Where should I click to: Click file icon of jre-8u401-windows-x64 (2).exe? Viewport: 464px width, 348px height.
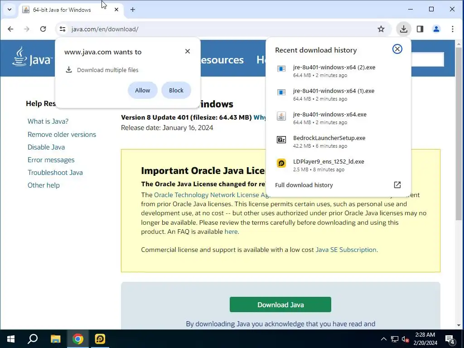pos(281,69)
